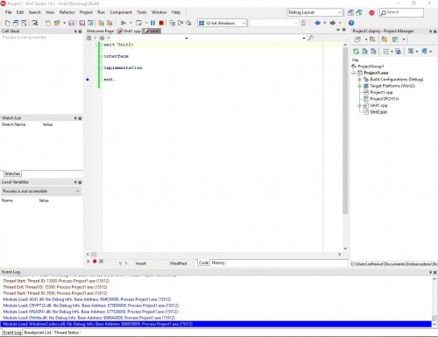Viewport: 438px width, 337px height.
Task: Select the ProjectGroup1 root node
Action: click(371, 67)
